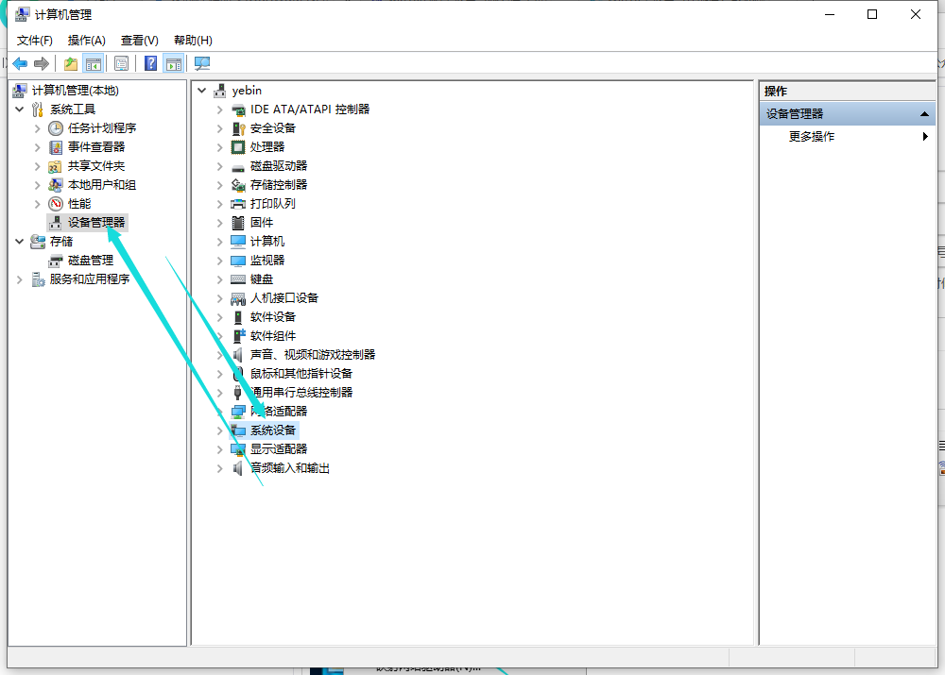Toggle Show/Hide Action Pane toolbar button
This screenshot has height=675, width=945.
pos(173,63)
